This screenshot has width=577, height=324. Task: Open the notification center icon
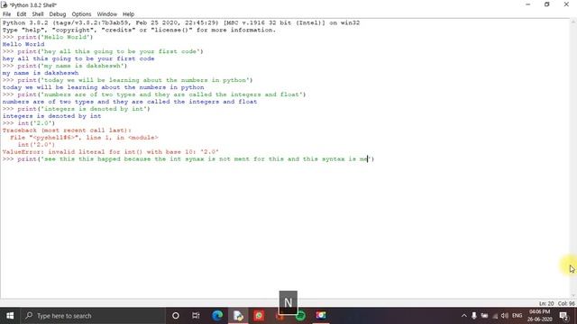[563, 316]
